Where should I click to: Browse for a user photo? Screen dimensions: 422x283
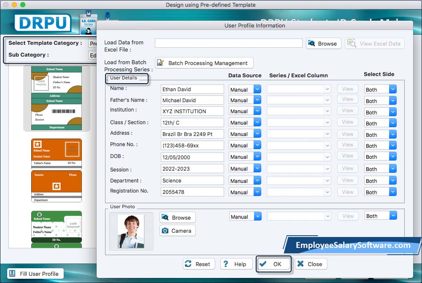click(177, 217)
